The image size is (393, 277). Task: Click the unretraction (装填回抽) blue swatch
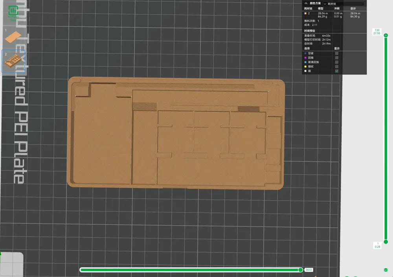[305, 61]
